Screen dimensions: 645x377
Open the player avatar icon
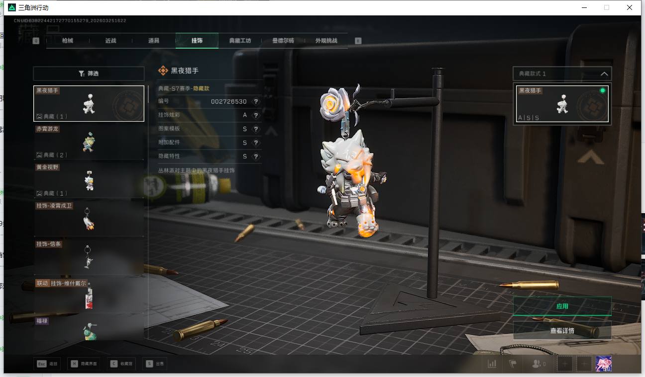tap(604, 364)
